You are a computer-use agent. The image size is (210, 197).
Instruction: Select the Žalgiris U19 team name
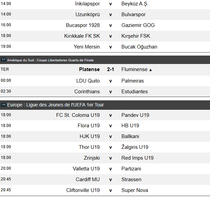(135, 147)
